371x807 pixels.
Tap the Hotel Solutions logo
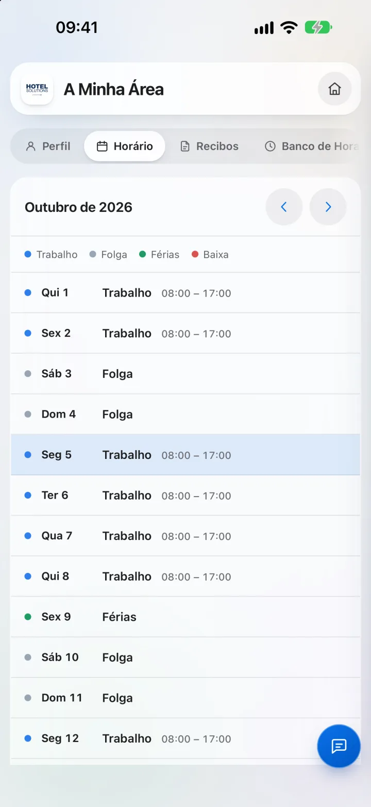point(37,89)
